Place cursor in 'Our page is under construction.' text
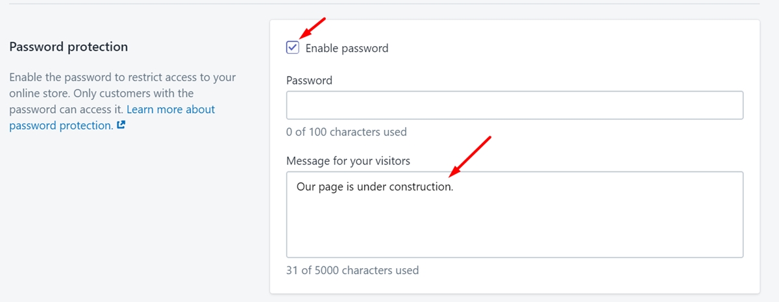This screenshot has width=779, height=302. [375, 187]
